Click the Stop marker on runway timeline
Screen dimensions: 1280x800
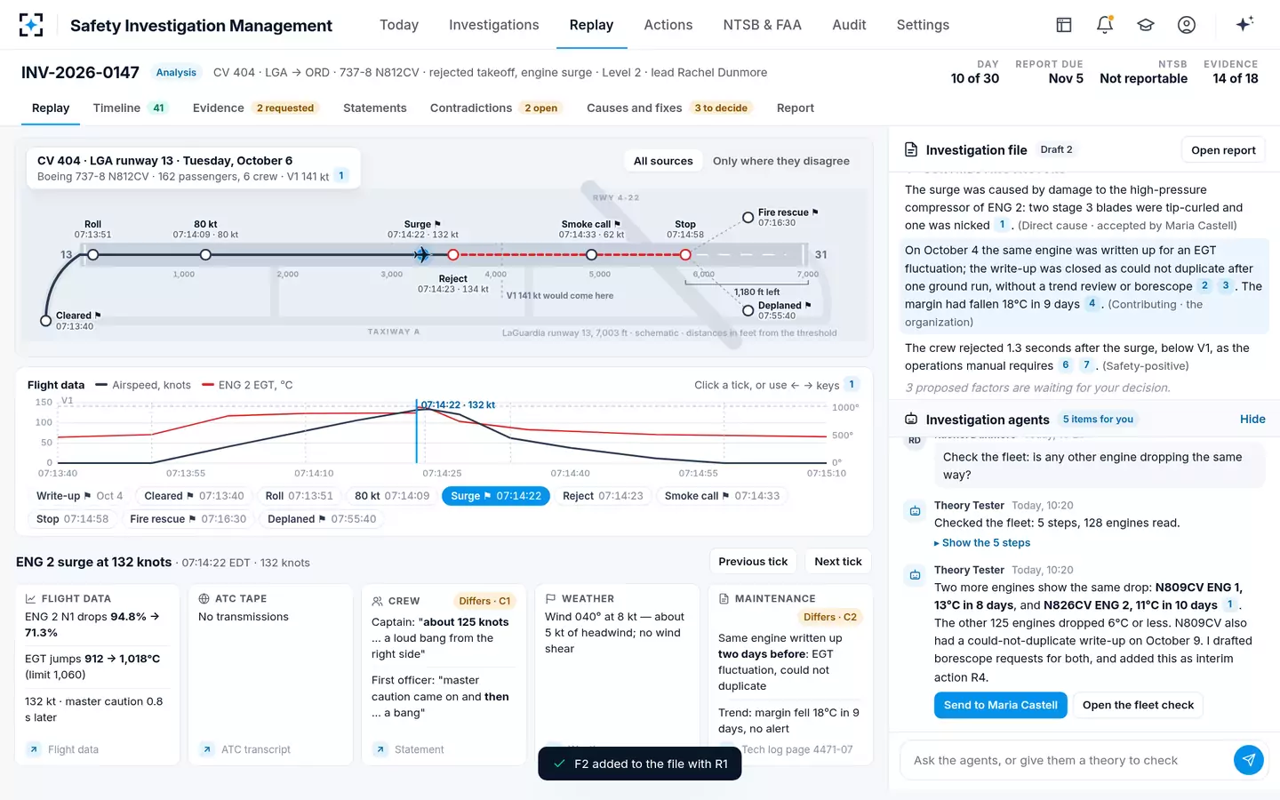685,255
